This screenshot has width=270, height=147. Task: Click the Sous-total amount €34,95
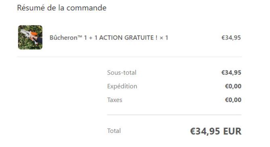tap(231, 72)
